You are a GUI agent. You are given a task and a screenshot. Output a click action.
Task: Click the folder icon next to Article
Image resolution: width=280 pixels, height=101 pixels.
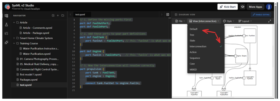pyautogui.click(x=17, y=23)
